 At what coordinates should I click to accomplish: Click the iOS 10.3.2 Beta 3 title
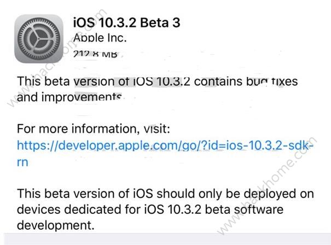[x=126, y=22]
